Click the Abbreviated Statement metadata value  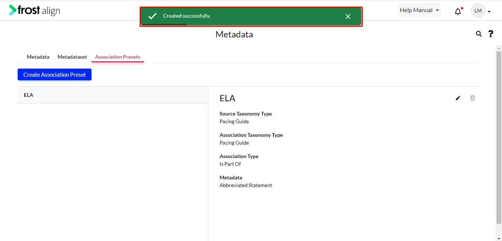[x=246, y=185]
